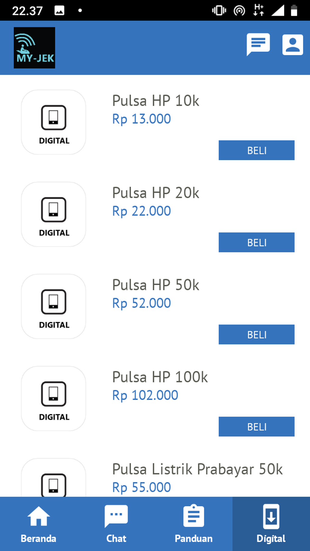Select the Pulsa HP 10k title
Screen dimensions: 310x551
click(156, 101)
